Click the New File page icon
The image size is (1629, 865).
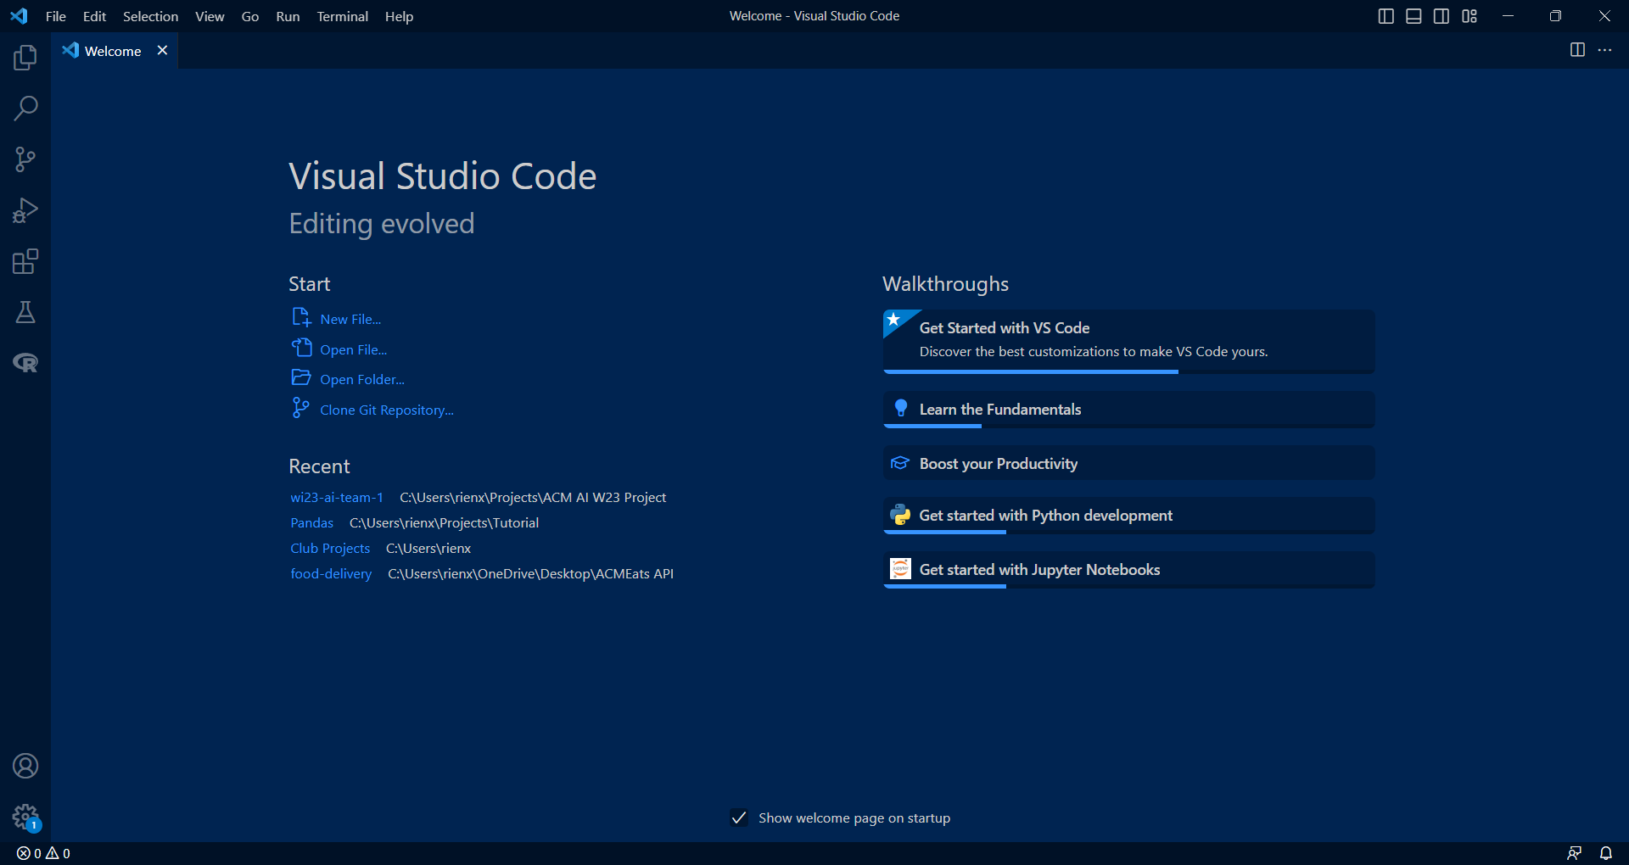[x=301, y=317]
